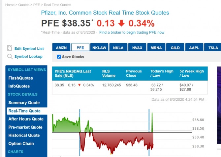This screenshot has height=157, width=221.
Task: Select the NKLA symbol tab
Action: [x=118, y=48]
